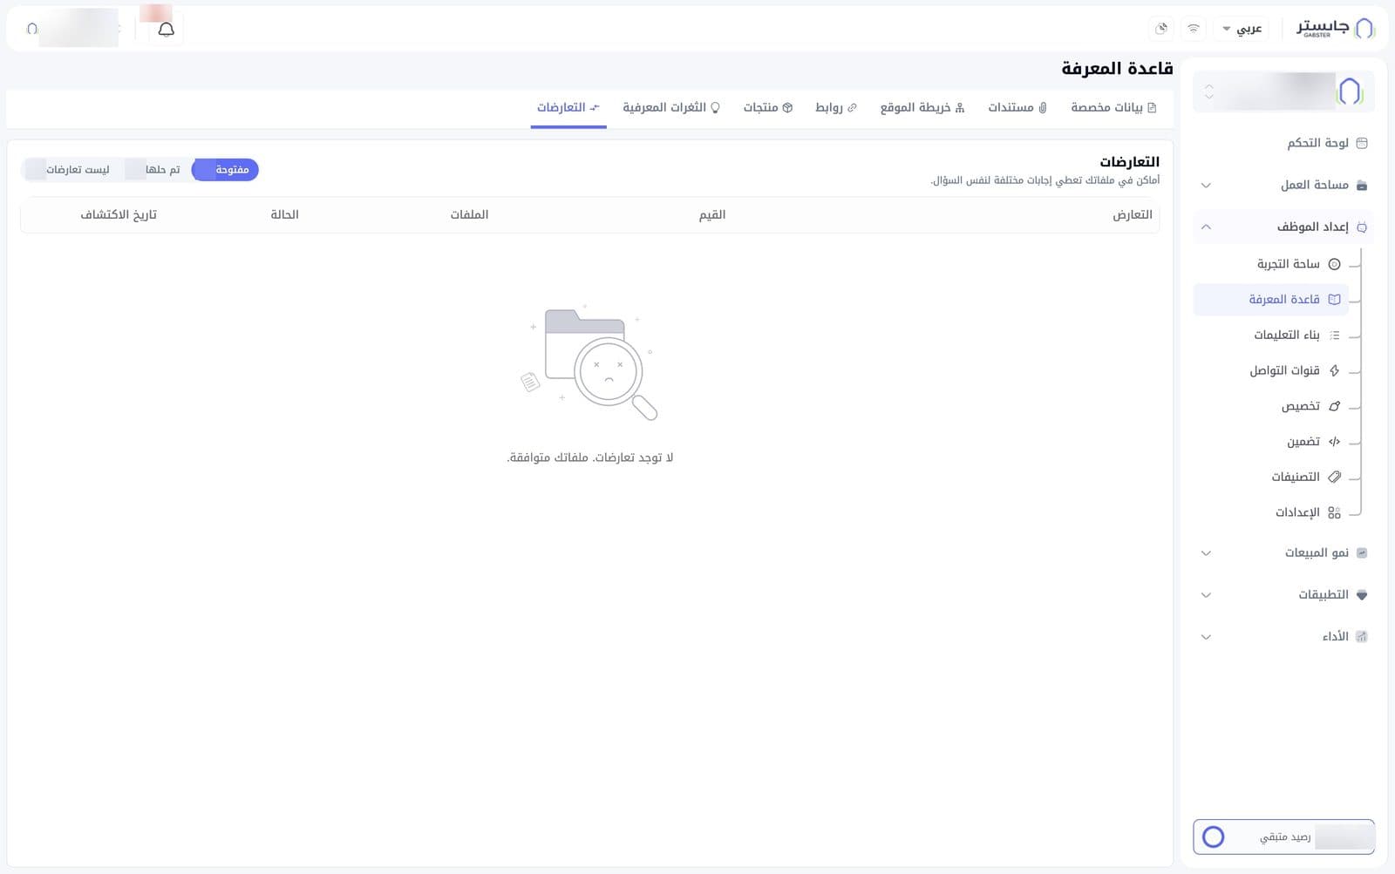Screen dimensions: 1395x874
Task: Click the تضمين code icon
Action: click(1334, 442)
